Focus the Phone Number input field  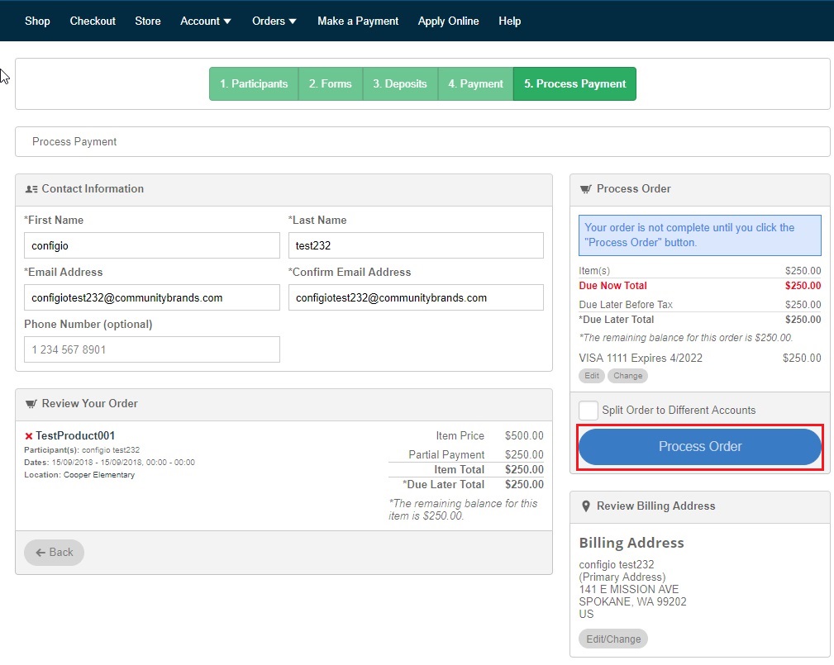click(152, 349)
